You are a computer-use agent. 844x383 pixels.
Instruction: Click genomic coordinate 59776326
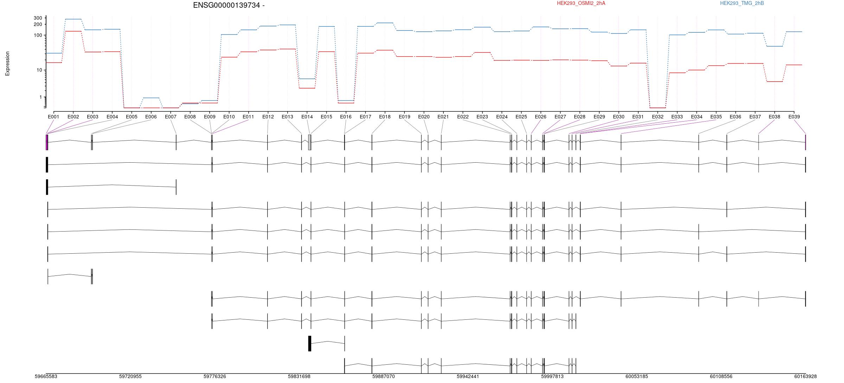(x=215, y=376)
